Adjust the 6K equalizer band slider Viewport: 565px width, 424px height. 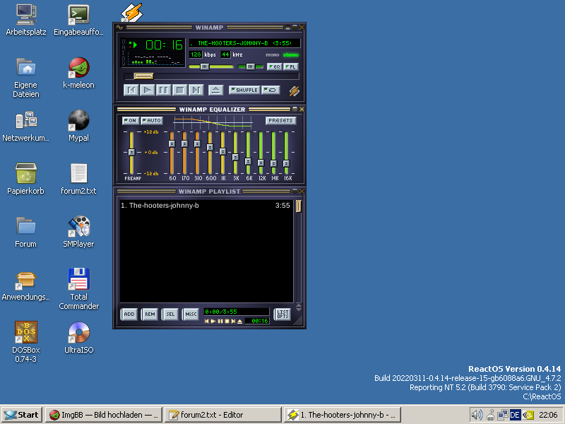click(x=248, y=161)
